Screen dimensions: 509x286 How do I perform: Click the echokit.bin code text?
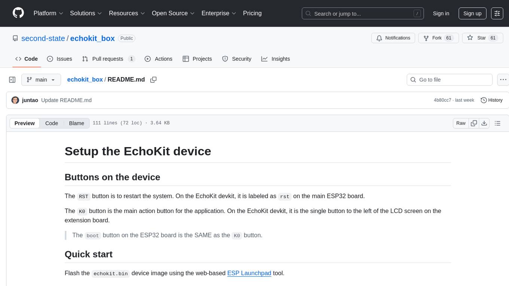point(111,274)
